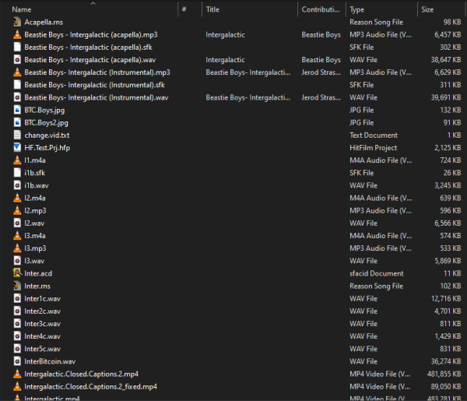Screen dimensions: 467x401
Task: Click the ACID icon of Inter.acd
Action: pyautogui.click(x=17, y=273)
